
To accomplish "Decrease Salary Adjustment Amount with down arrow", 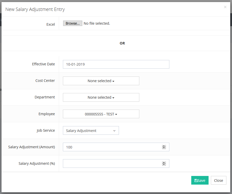I will click(x=164, y=148).
